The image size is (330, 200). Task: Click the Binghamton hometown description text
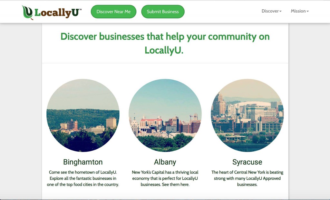pyautogui.click(x=83, y=178)
